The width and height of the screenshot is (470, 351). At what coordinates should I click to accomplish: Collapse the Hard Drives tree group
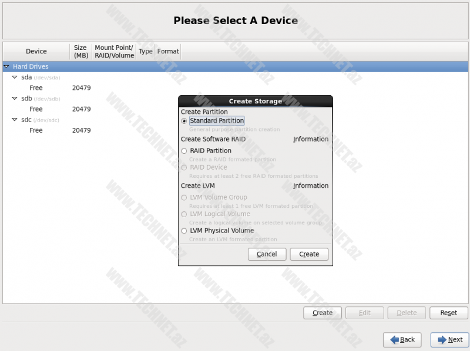(6, 67)
